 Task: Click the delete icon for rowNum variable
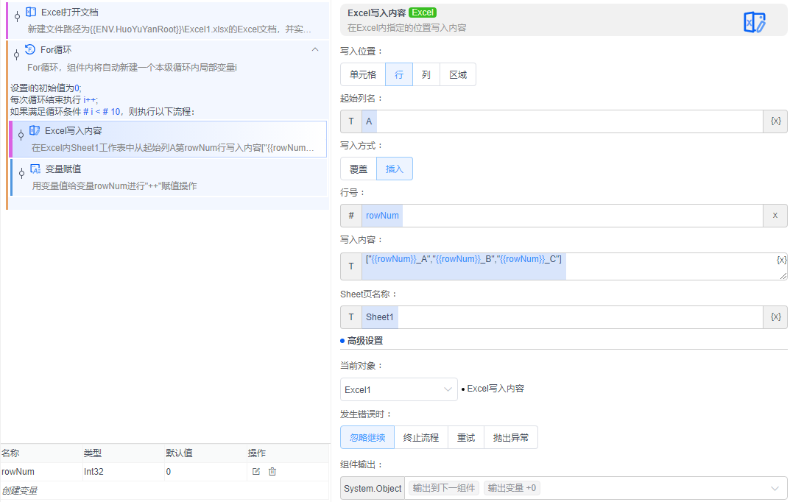point(272,471)
